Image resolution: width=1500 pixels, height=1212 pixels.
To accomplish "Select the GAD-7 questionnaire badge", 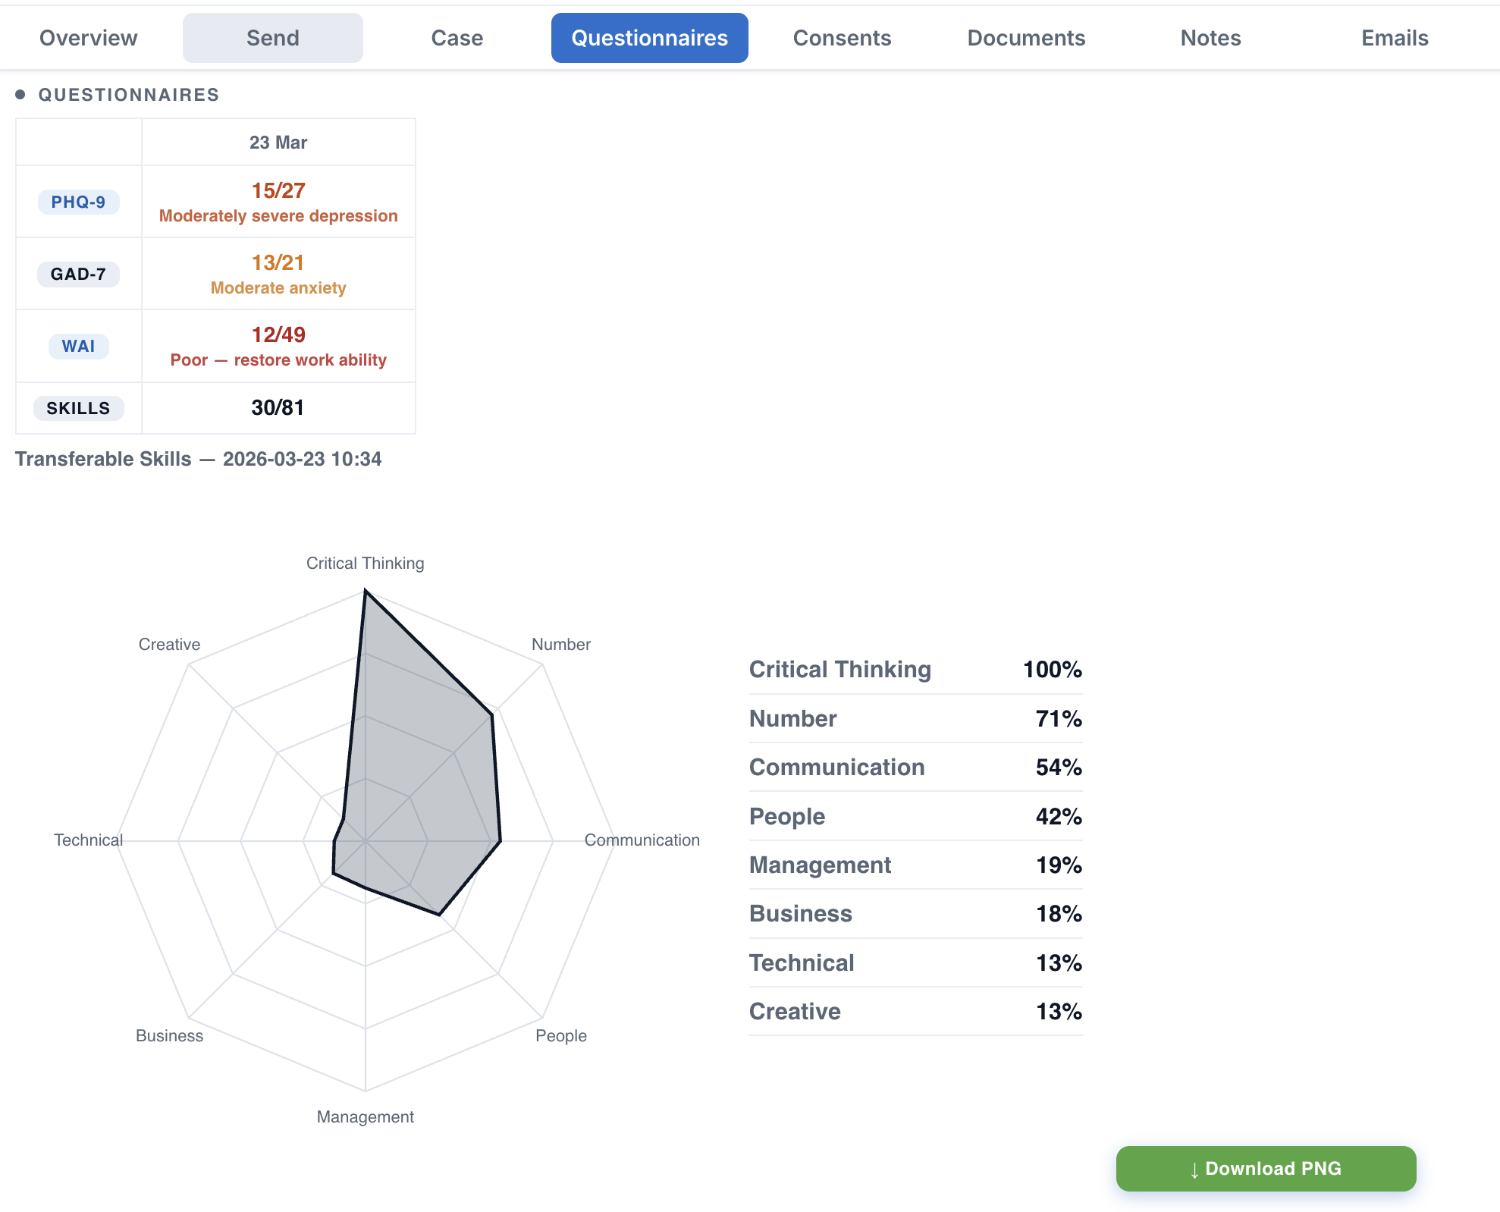I will click(x=79, y=274).
